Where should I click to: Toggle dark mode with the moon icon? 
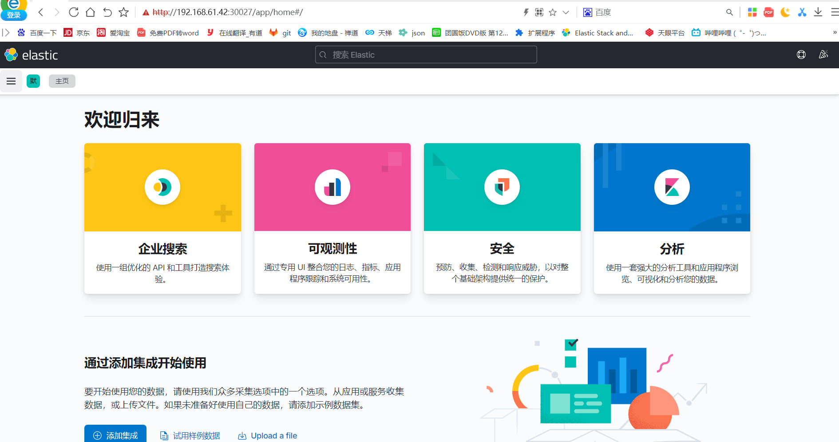pyautogui.click(x=785, y=12)
